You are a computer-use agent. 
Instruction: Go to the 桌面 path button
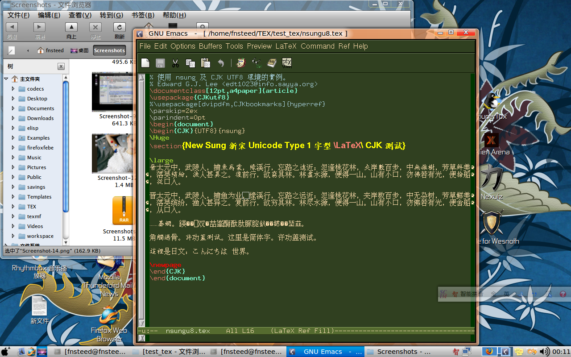[x=79, y=50]
